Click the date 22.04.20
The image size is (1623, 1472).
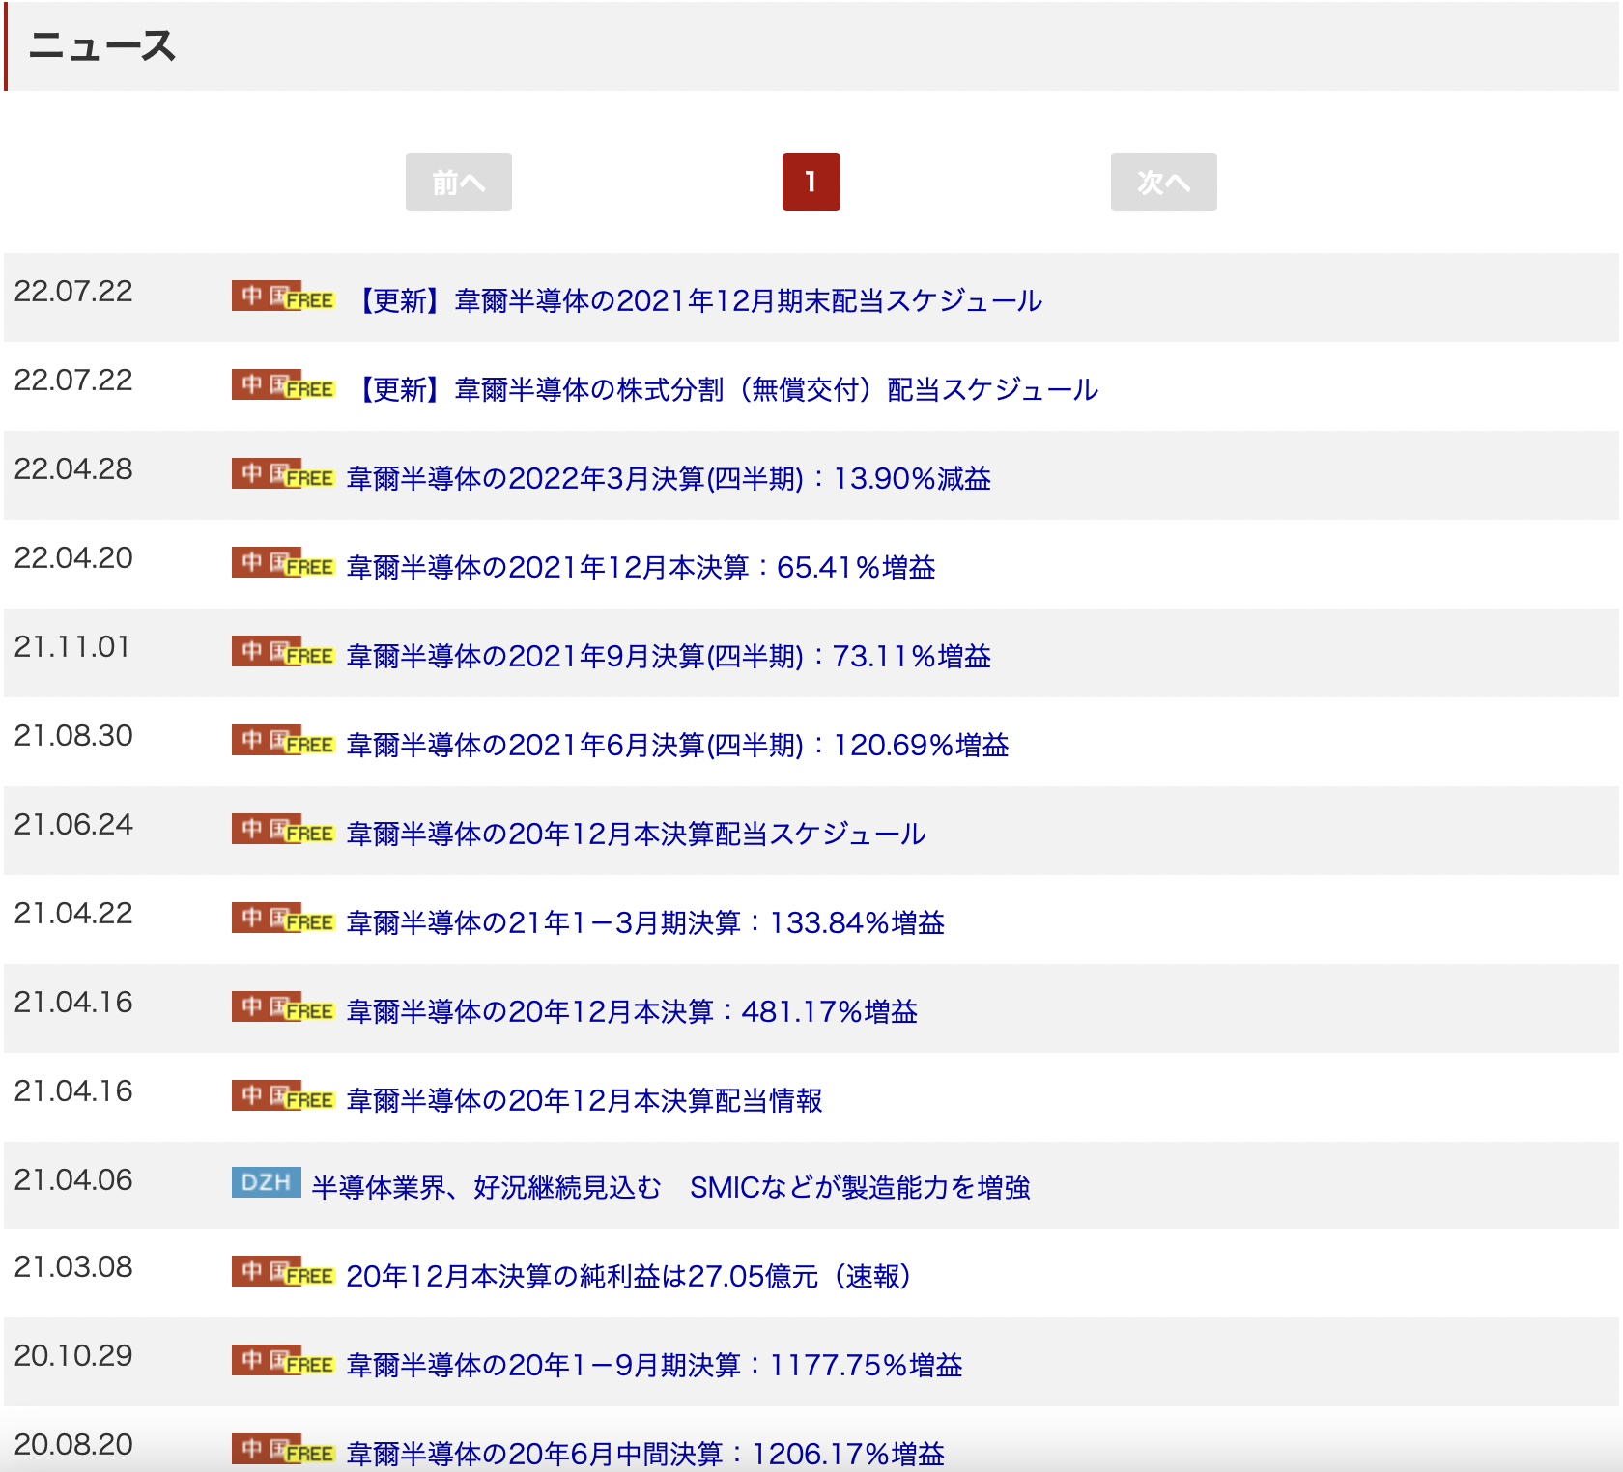click(73, 558)
